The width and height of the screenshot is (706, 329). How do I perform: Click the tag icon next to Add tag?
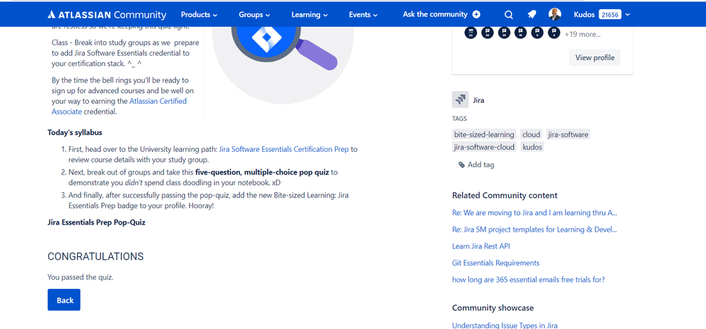(x=461, y=164)
